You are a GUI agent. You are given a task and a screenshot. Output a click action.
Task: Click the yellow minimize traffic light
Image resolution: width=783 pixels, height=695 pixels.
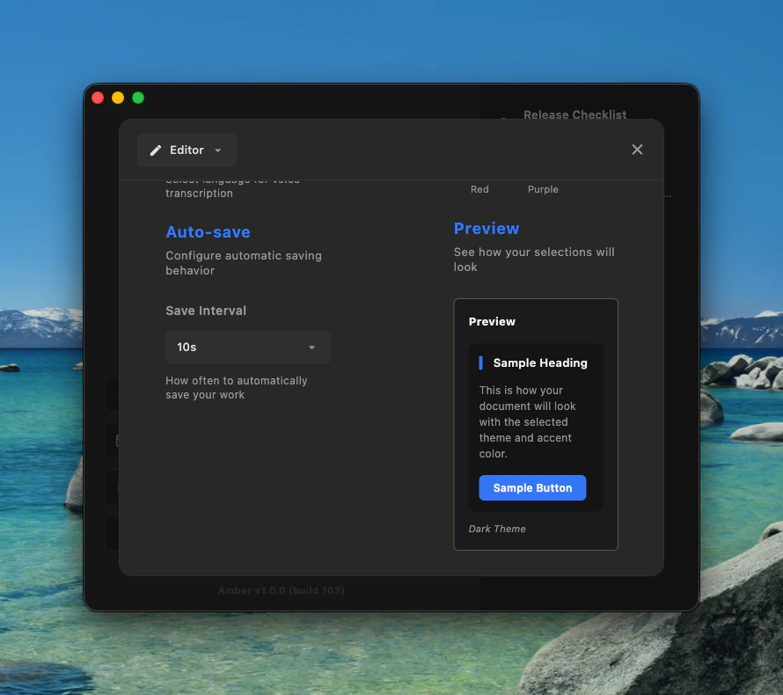[118, 98]
